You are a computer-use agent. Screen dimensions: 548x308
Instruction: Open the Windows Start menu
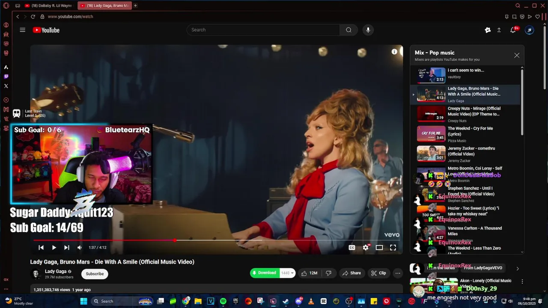83,301
